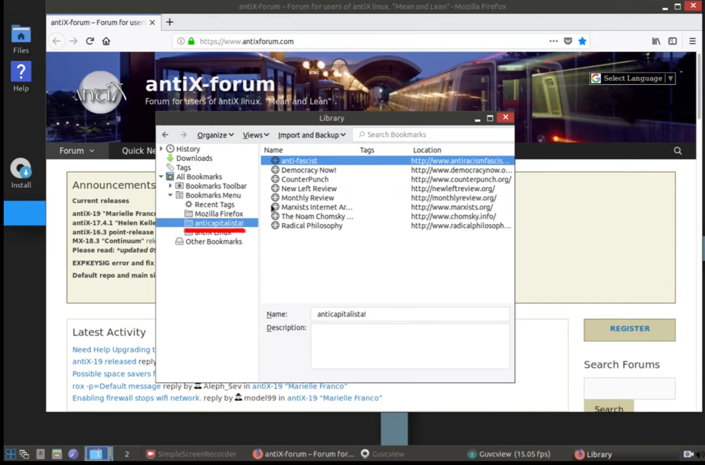The width and height of the screenshot is (705, 465).
Task: Open the Help desktop icon
Action: tap(21, 77)
